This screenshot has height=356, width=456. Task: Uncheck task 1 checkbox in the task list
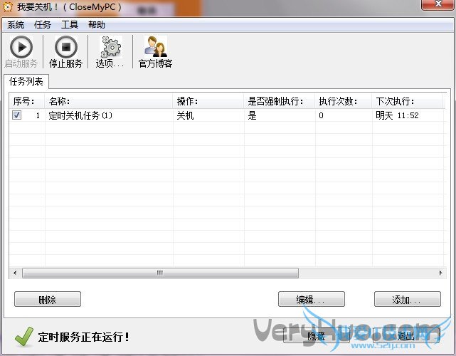[x=16, y=115]
